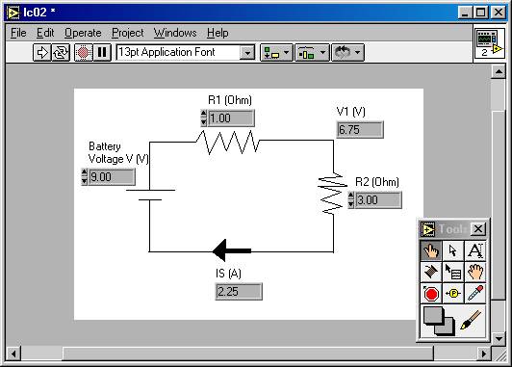
Task: Click the Run arrow button
Action: 41,52
